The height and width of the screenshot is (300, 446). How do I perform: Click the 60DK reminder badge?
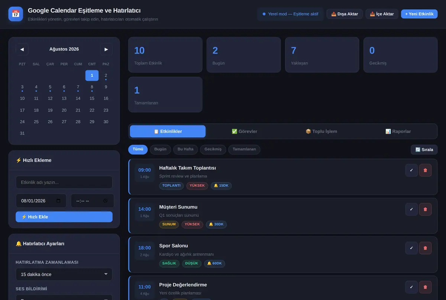click(x=214, y=264)
